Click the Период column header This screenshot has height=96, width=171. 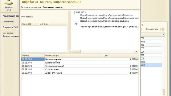pyautogui.click(x=33, y=56)
